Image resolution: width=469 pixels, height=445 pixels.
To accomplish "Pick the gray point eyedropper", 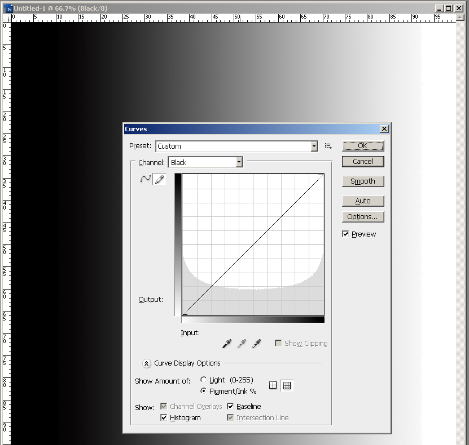I will tap(242, 344).
